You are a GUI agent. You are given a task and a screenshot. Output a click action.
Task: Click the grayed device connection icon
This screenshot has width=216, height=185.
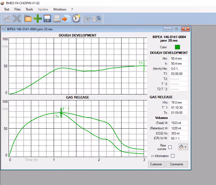(87, 19)
